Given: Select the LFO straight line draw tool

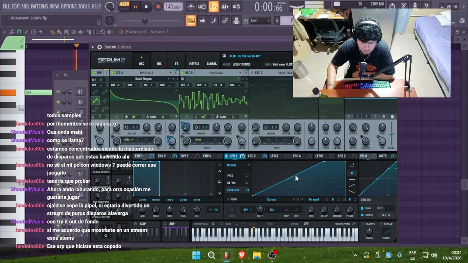Looking at the screenshot, I should tap(352, 179).
